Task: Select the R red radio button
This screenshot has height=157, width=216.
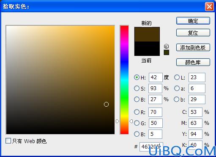Action: coord(137,112)
